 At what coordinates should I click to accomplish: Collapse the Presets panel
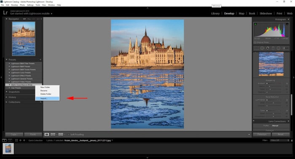click(x=6, y=60)
